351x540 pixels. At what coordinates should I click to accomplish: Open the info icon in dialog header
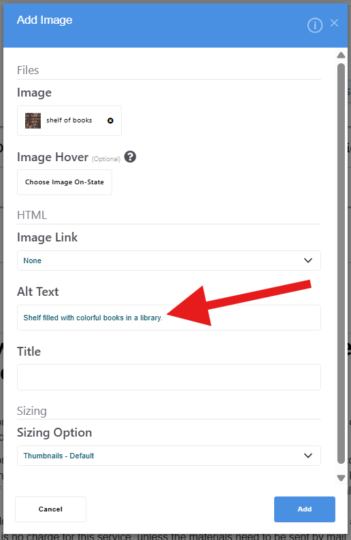click(x=315, y=25)
